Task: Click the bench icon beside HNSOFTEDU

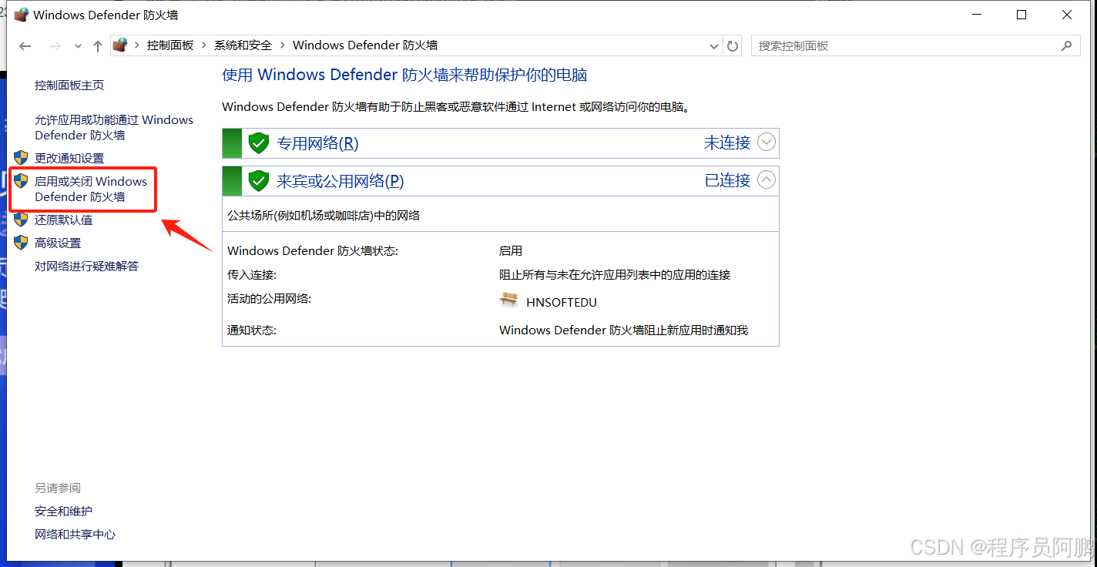Action: 508,300
